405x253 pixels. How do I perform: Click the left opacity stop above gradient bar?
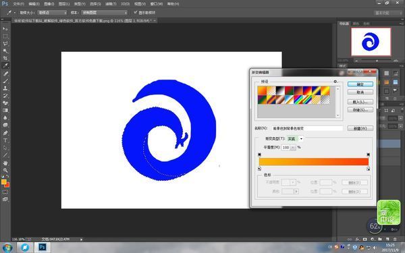(x=259, y=154)
